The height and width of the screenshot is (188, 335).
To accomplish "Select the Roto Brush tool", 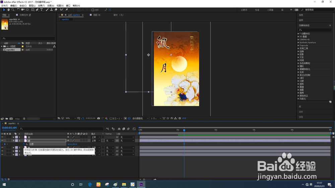I will point(62,10).
